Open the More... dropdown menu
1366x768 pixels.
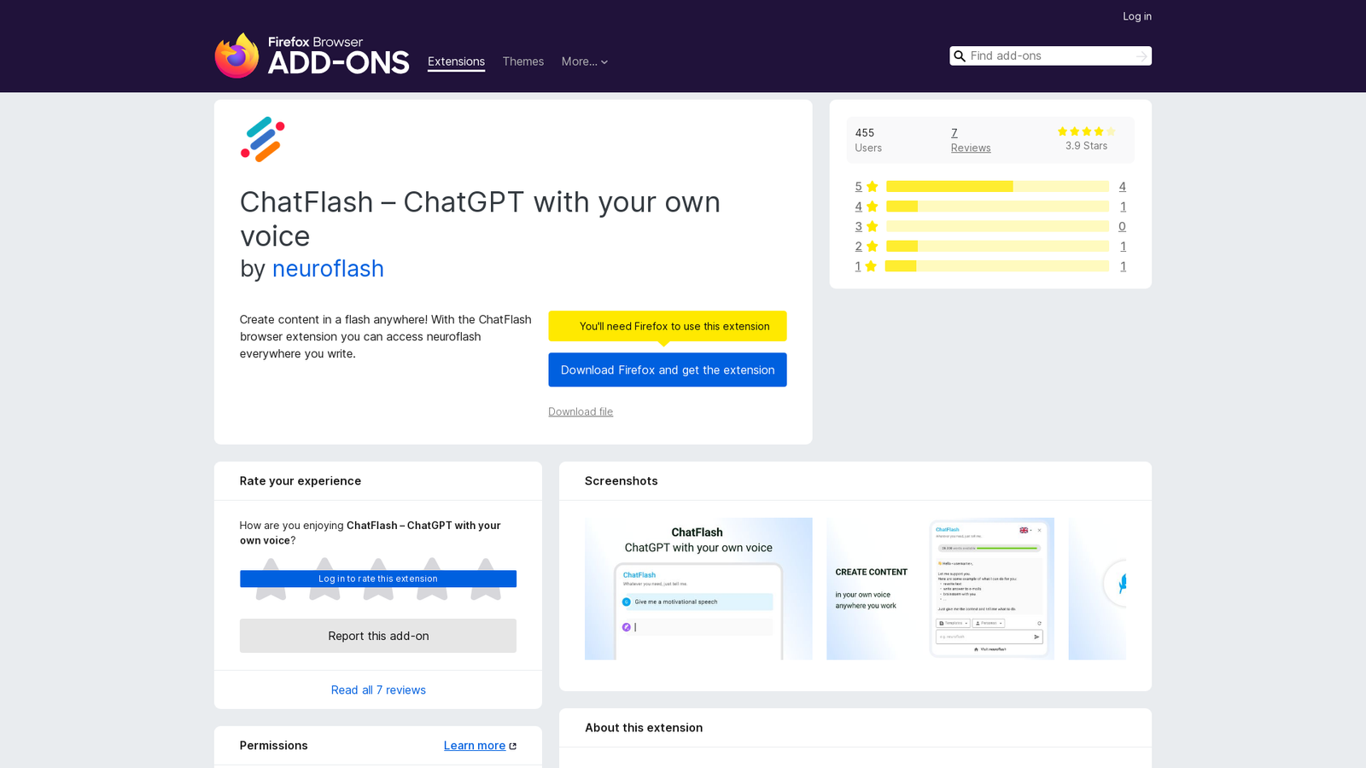click(x=585, y=61)
